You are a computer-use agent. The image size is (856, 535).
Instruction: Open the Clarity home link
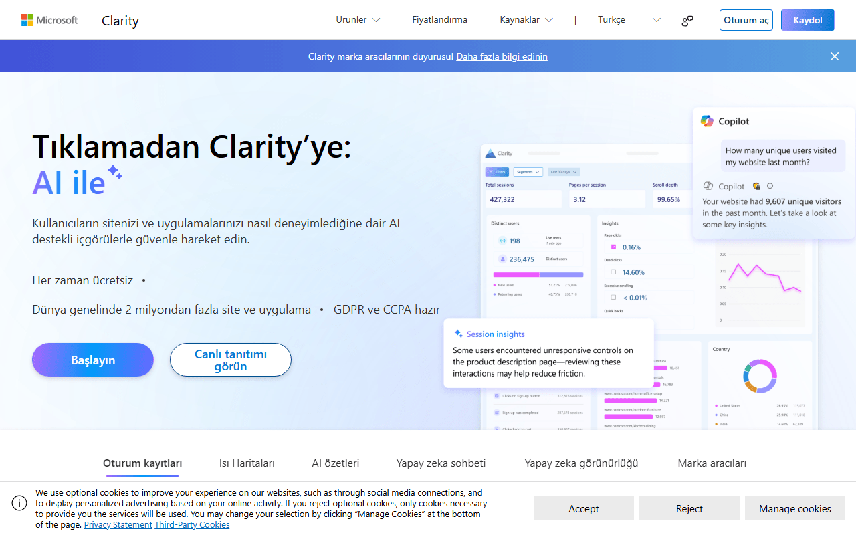(120, 21)
